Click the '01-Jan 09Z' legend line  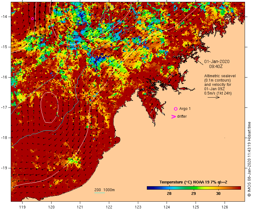point(214,89)
